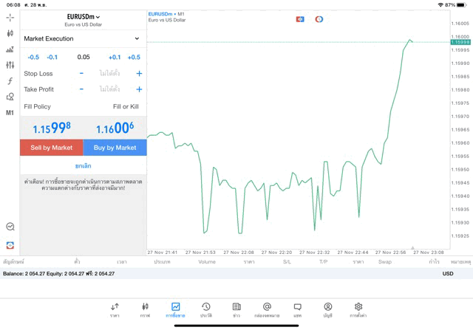Open the drawing objects shapes icon

pos(10,97)
